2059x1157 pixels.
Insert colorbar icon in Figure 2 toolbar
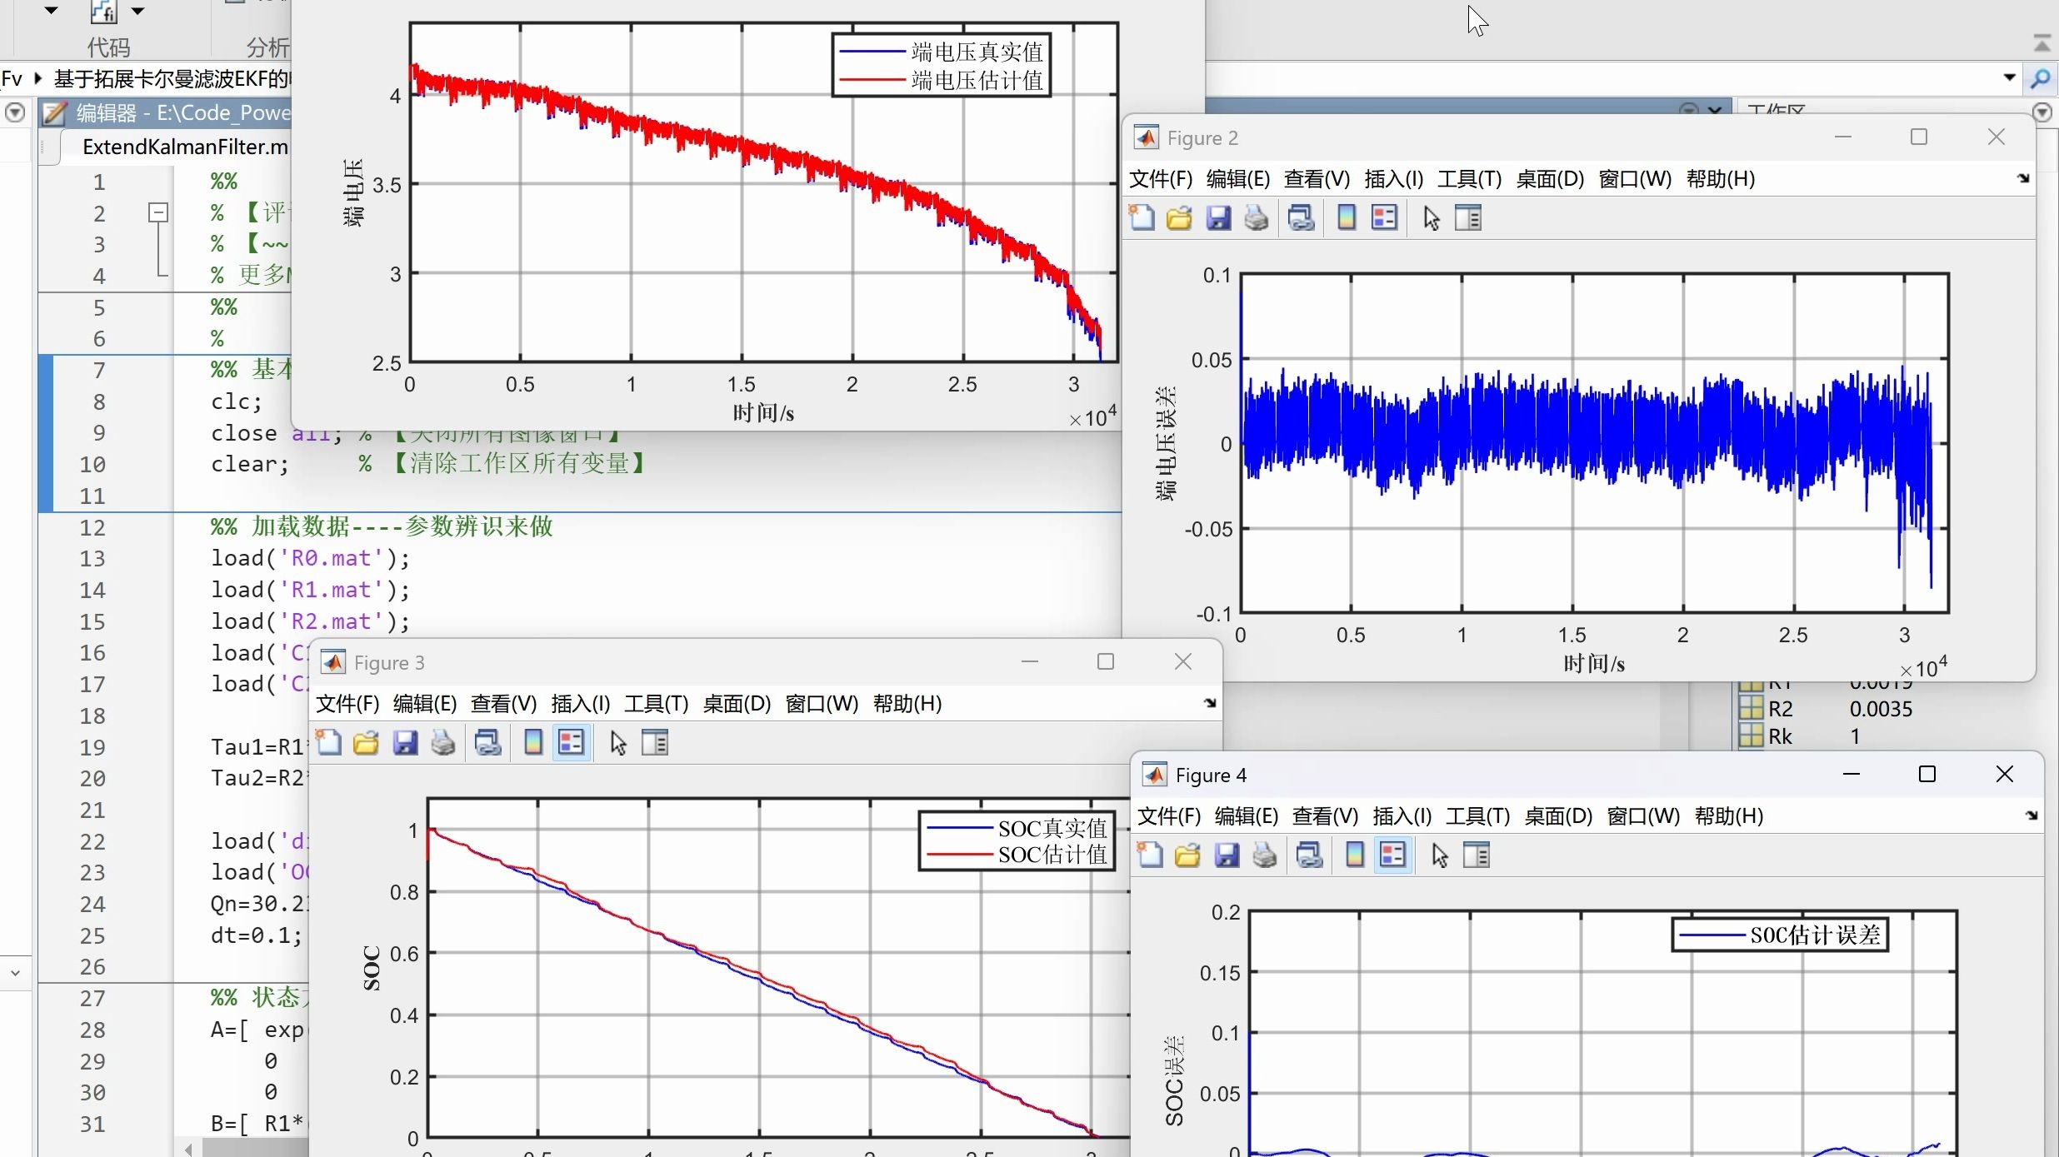click(x=1347, y=218)
